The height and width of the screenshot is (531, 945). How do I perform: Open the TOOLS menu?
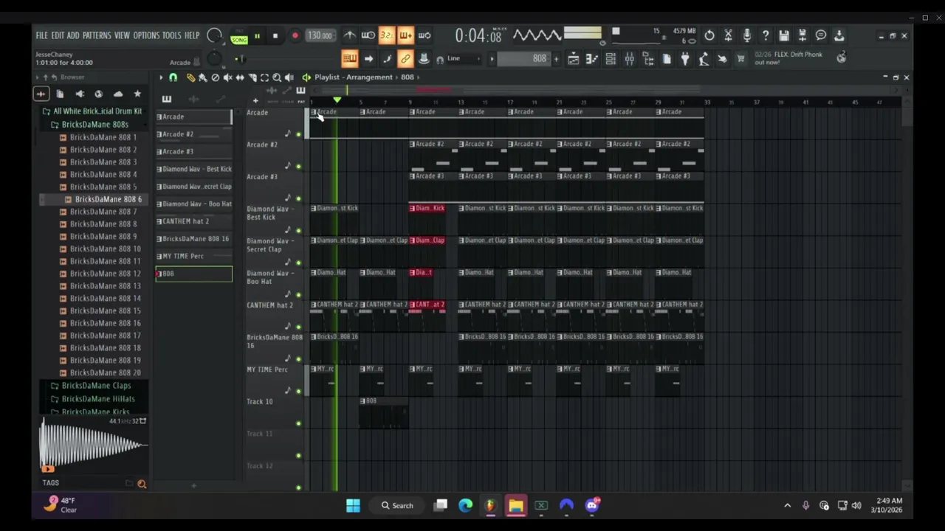point(171,35)
